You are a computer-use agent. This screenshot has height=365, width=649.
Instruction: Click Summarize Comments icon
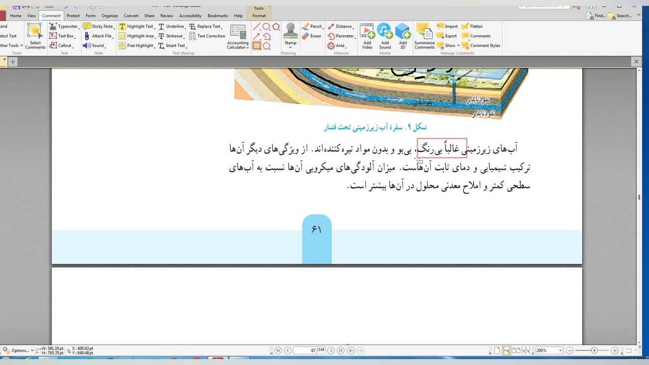click(424, 36)
